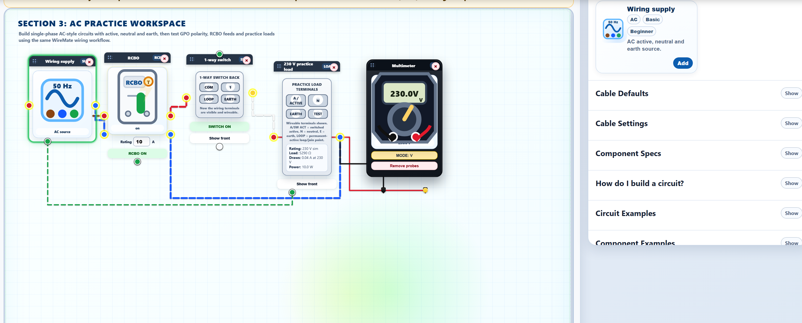Click the switch terminal 1
802x323 pixels.
pos(230,87)
